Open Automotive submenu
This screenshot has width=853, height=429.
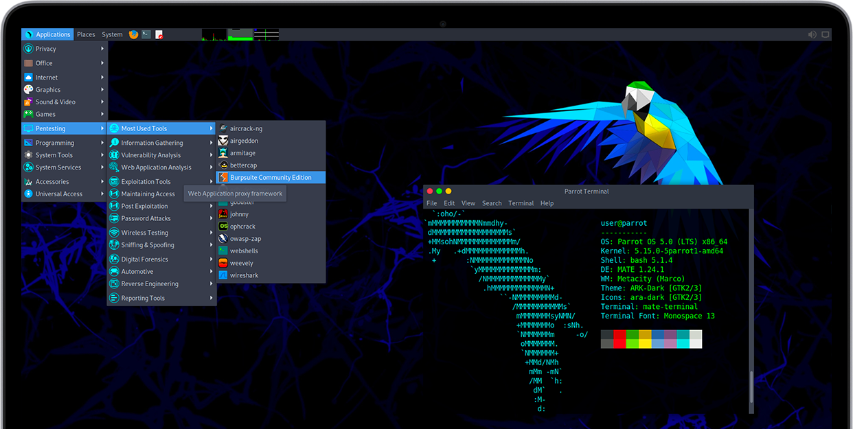[162, 272]
